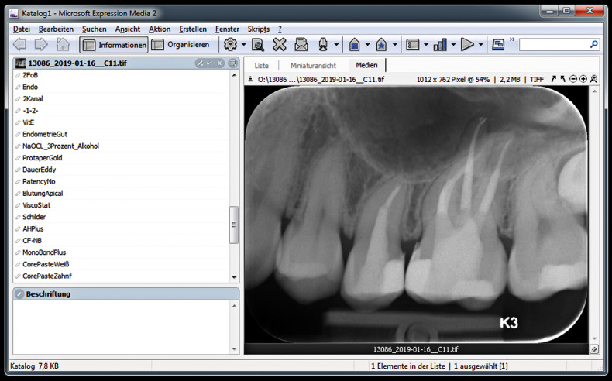Click the checkmark icon in info header
Image resolution: width=612 pixels, height=381 pixels.
coord(210,63)
